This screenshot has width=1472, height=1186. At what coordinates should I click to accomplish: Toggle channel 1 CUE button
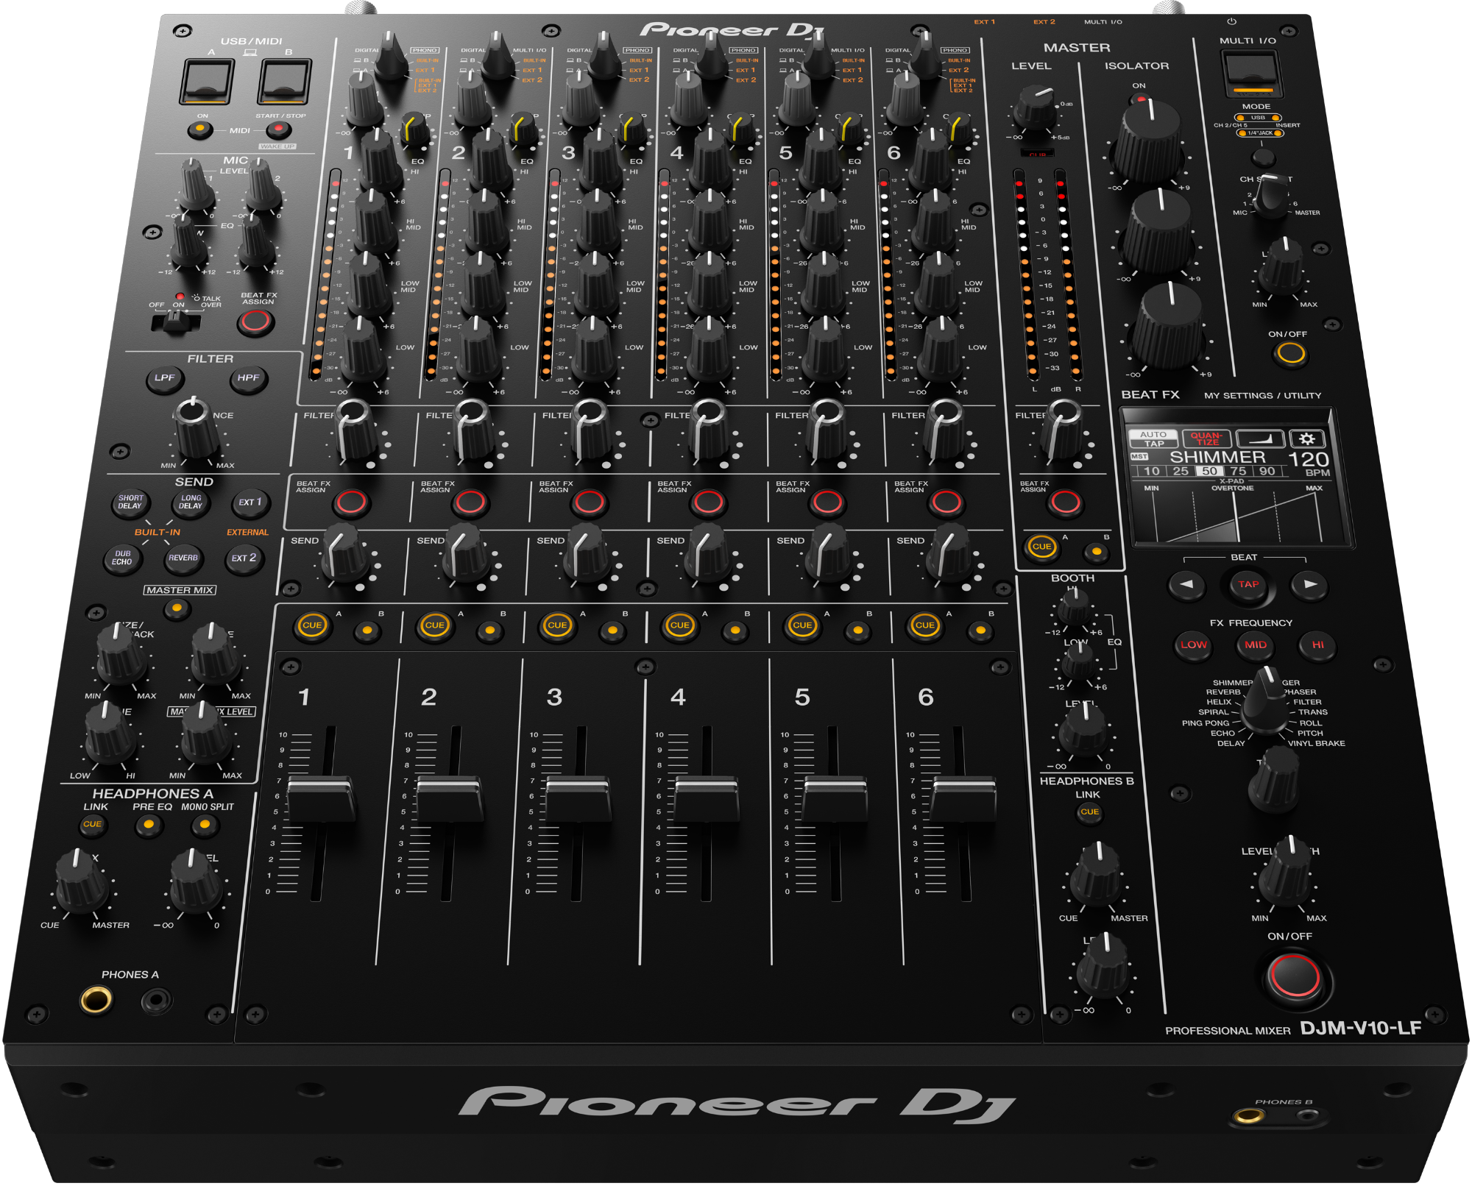(312, 626)
